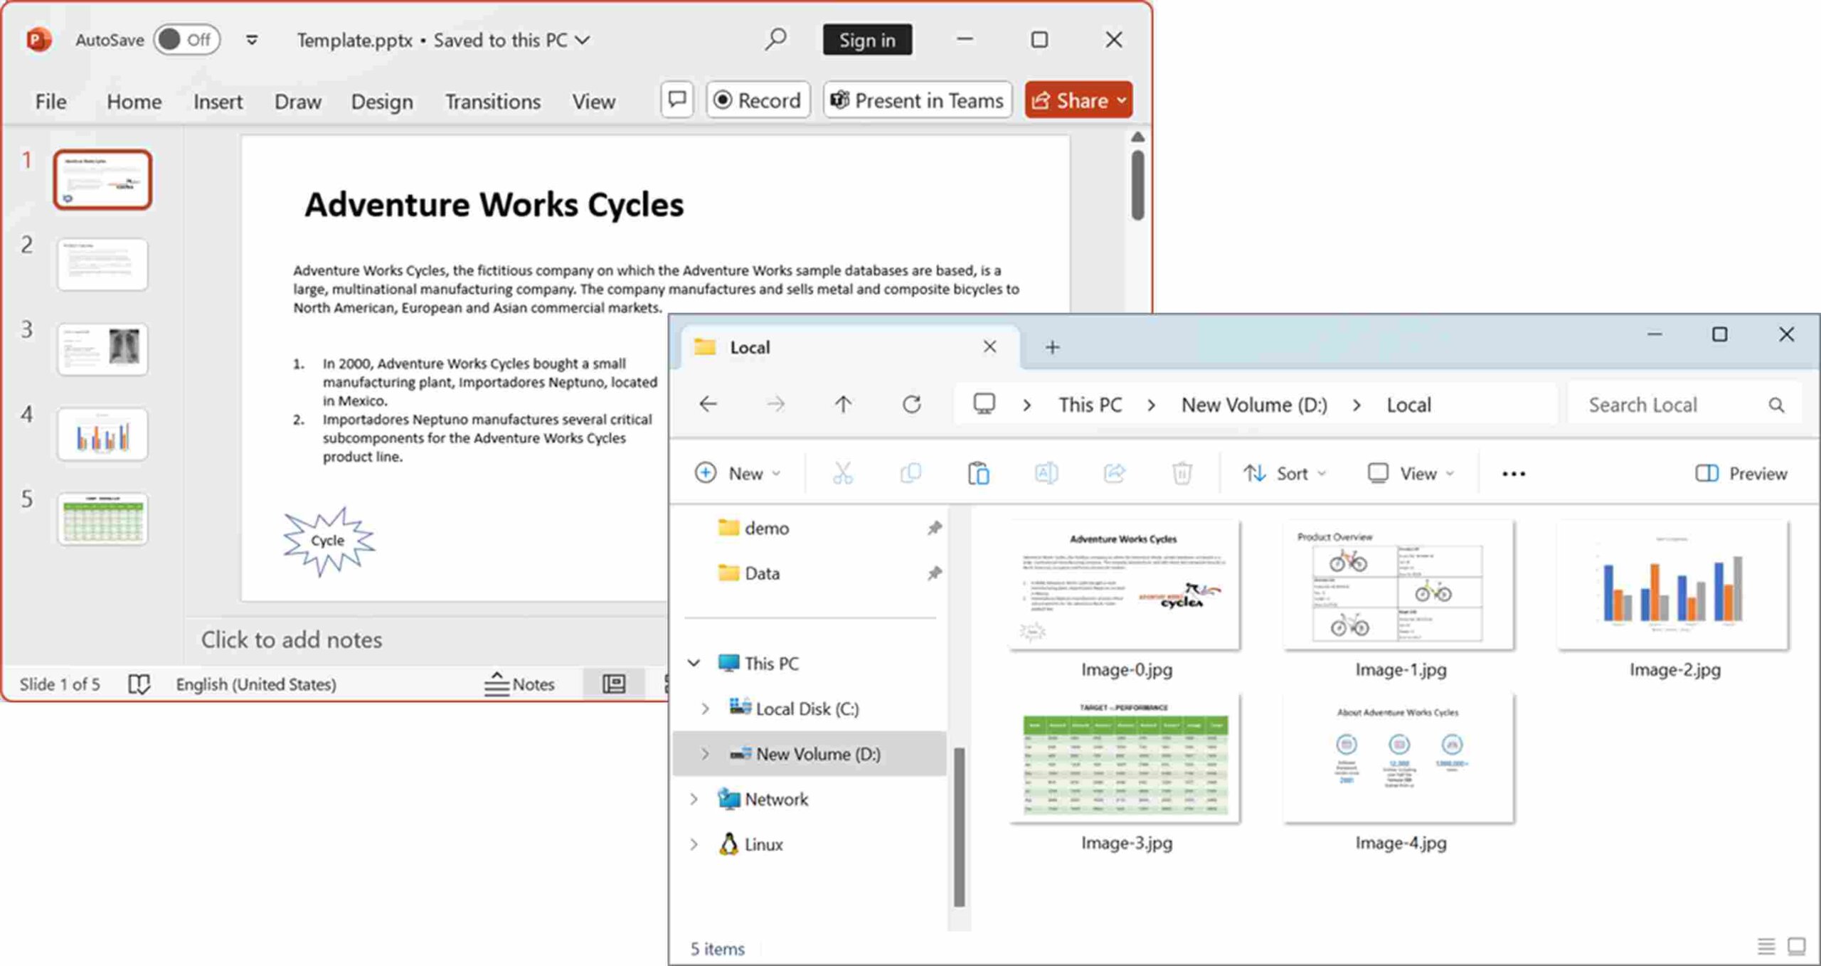Toggle the Notes pane button in status bar

point(519,684)
